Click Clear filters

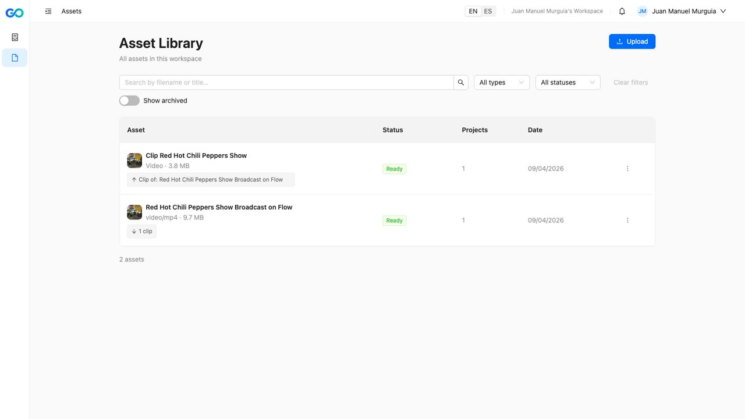tap(630, 83)
